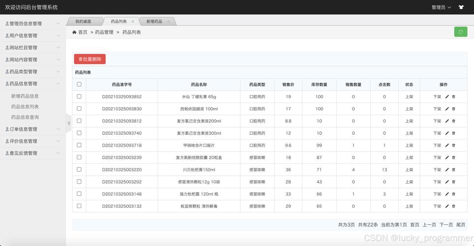Expand 用户信息管理 sidebar menu
474x246 pixels.
[32, 35]
